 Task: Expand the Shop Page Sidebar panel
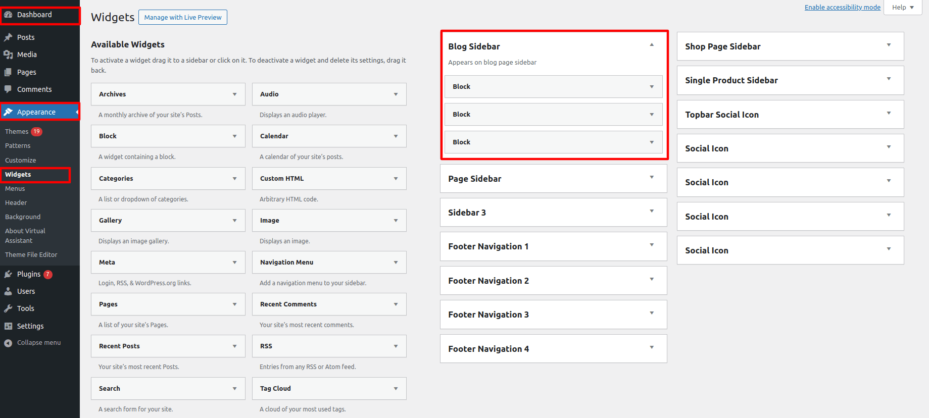(889, 45)
